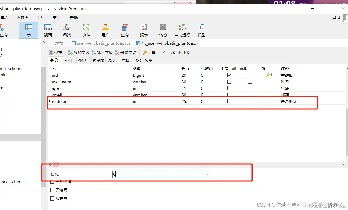This screenshot has height=210, width=348.
Task: Switch to the 触发器 (Triggers) tab
Action: pos(98,60)
